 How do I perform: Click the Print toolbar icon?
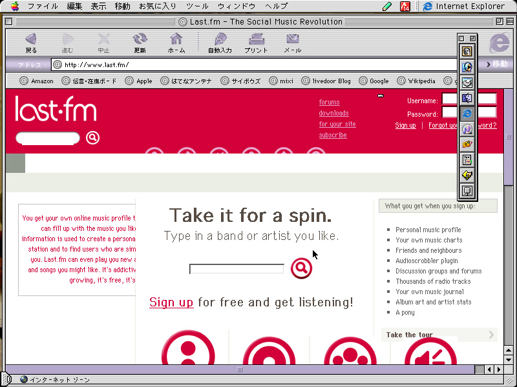pyautogui.click(x=256, y=39)
